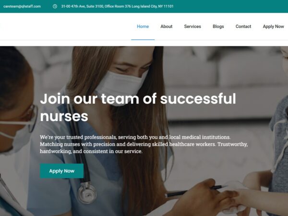The height and width of the screenshot is (216, 288).
Task: Navigate to the Contact page
Action: (x=243, y=26)
